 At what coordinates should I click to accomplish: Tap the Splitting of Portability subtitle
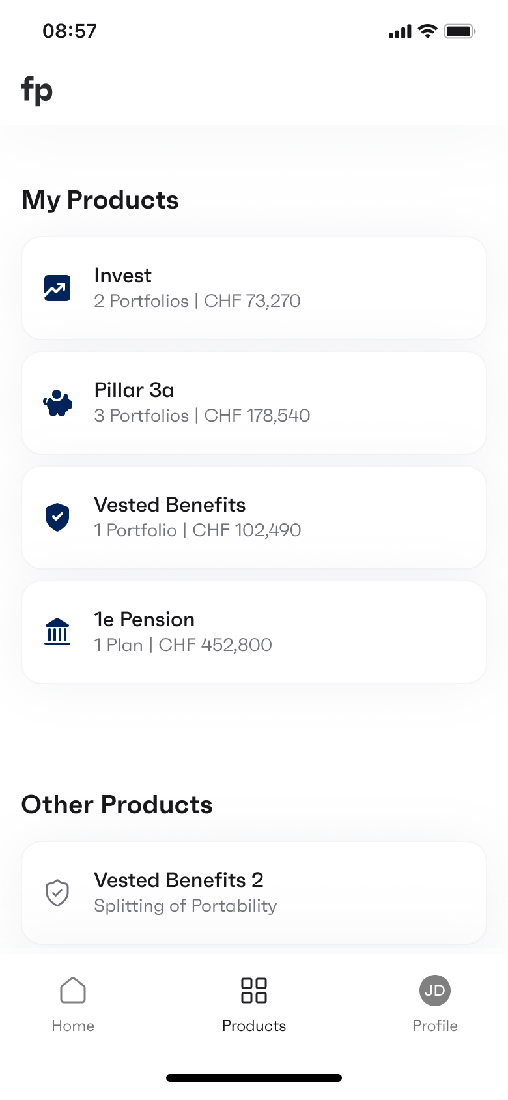[x=186, y=906]
